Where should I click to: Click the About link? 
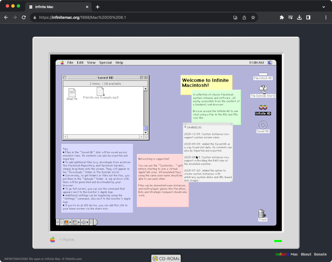click(x=306, y=254)
